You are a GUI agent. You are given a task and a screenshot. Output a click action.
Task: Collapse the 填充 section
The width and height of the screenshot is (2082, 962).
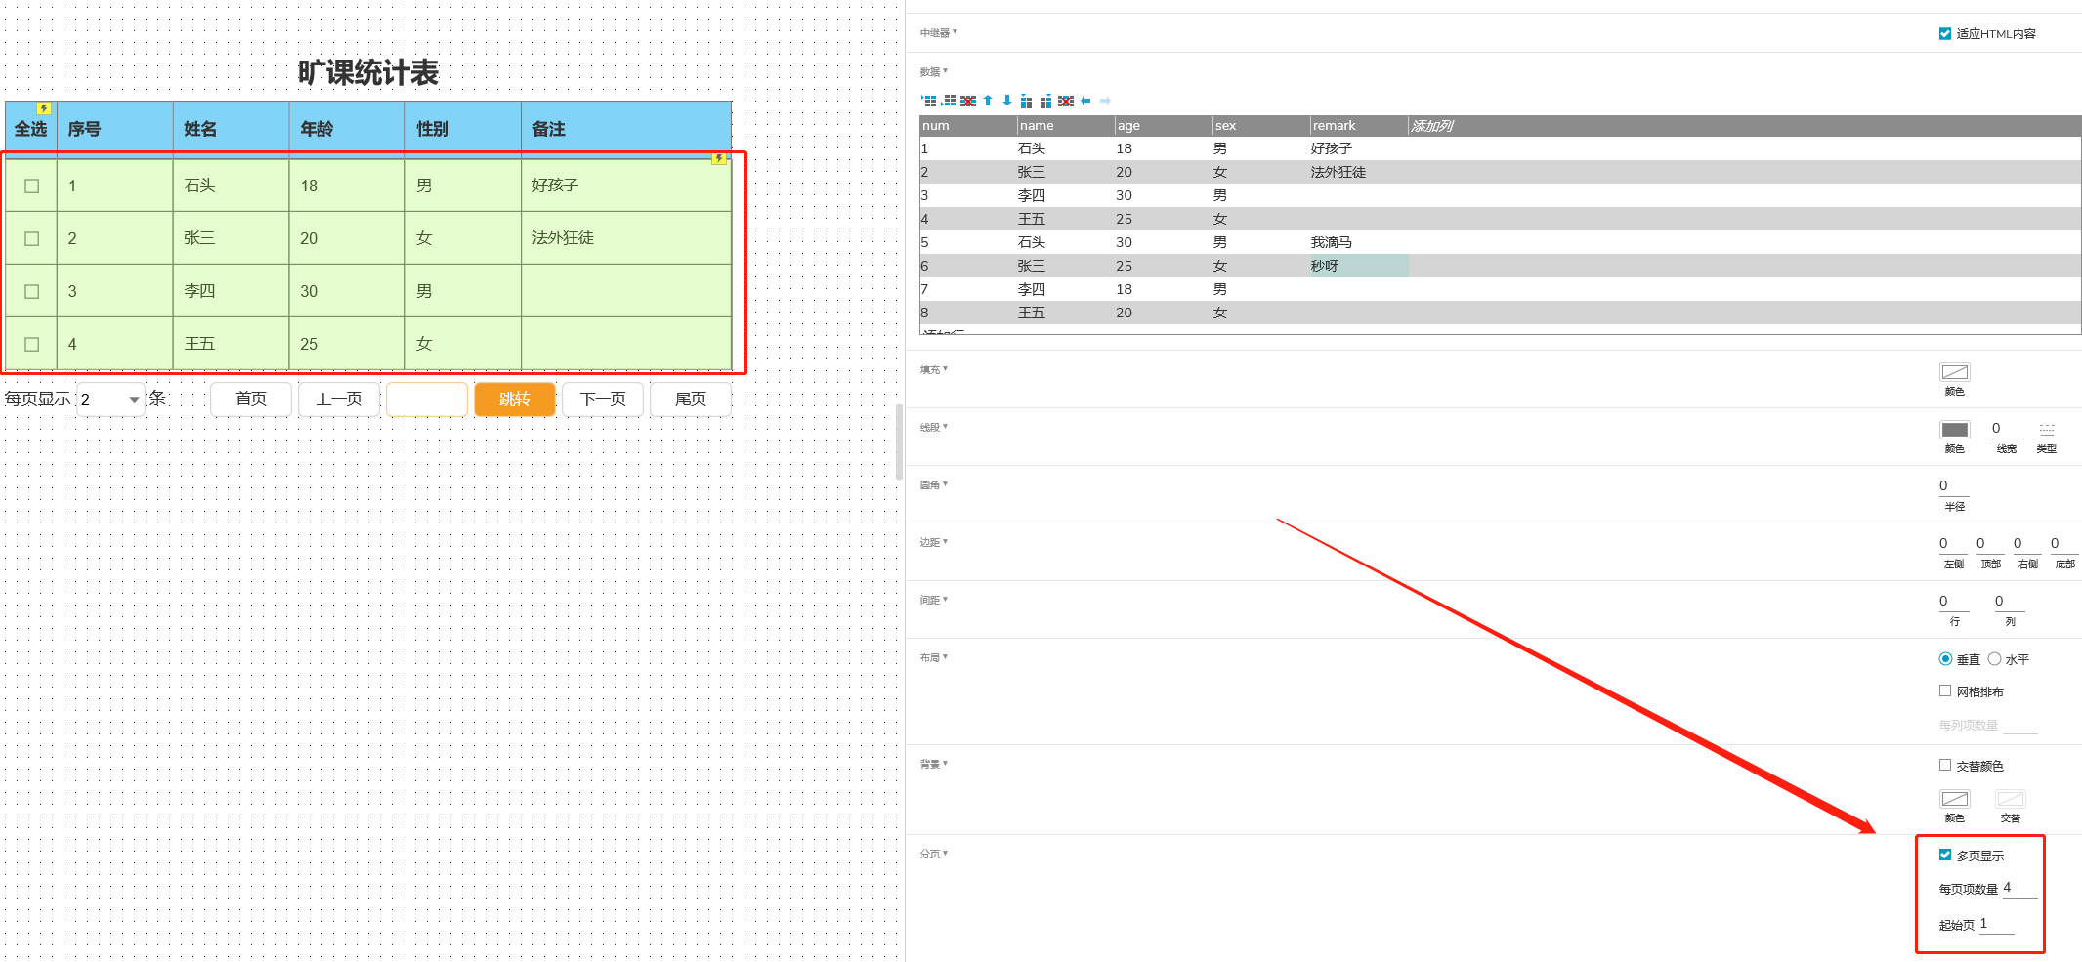[x=933, y=369]
